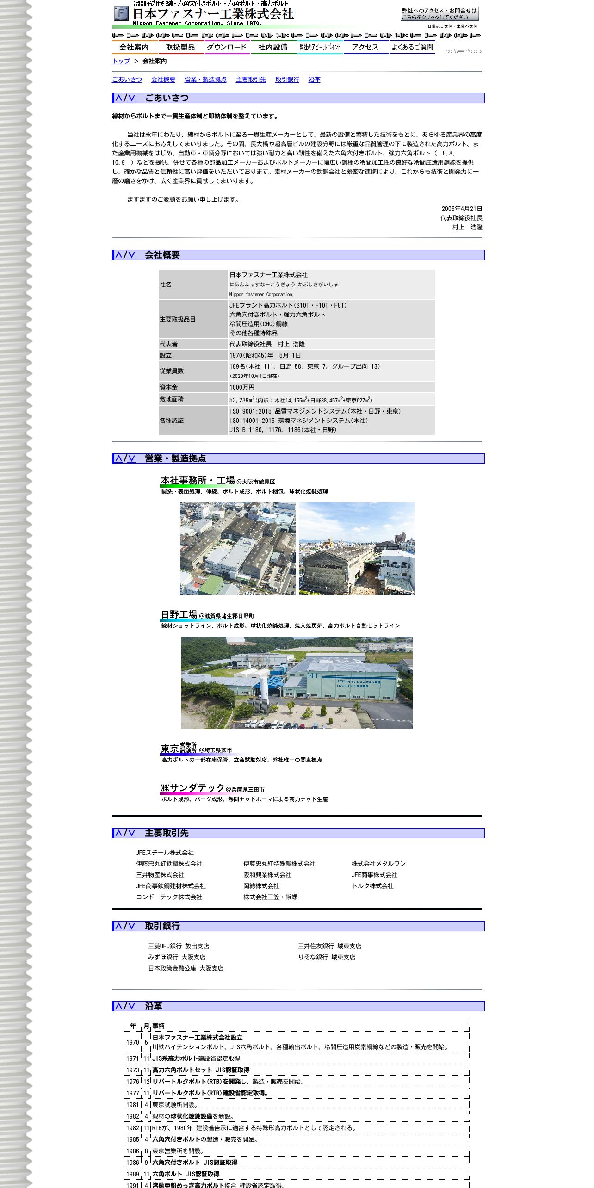Click up arrow in 主要取引先 header
The width and height of the screenshot is (594, 1188).
click(119, 833)
